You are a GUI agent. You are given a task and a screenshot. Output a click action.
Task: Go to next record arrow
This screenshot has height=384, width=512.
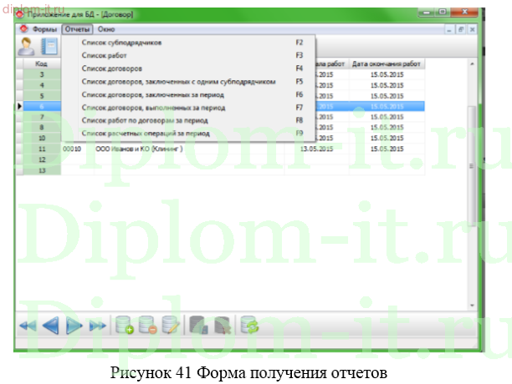click(74, 325)
